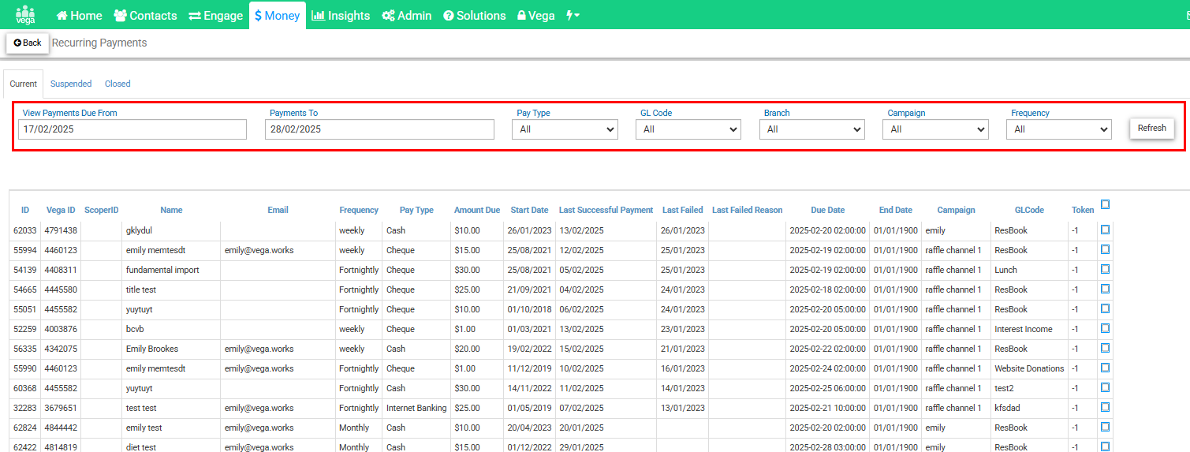Check the box for row ID 55051
Viewport: 1190px width, 452px height.
click(x=1105, y=308)
